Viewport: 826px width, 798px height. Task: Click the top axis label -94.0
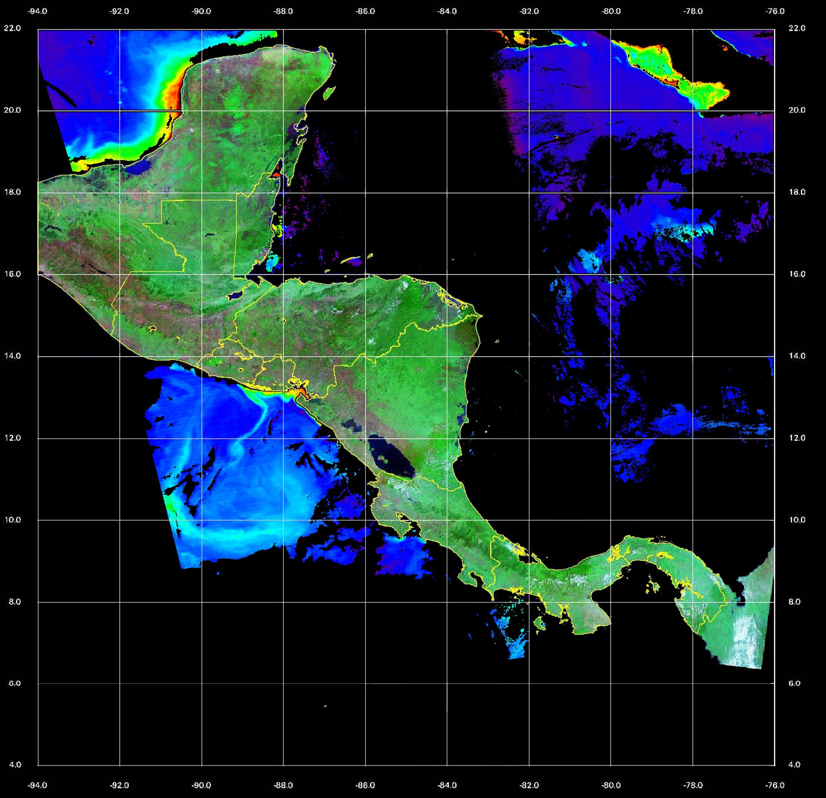click(x=38, y=11)
